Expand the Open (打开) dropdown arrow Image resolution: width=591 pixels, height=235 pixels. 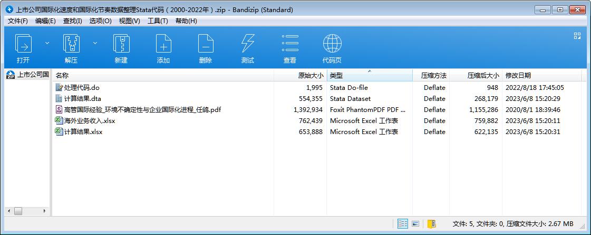(x=47, y=43)
